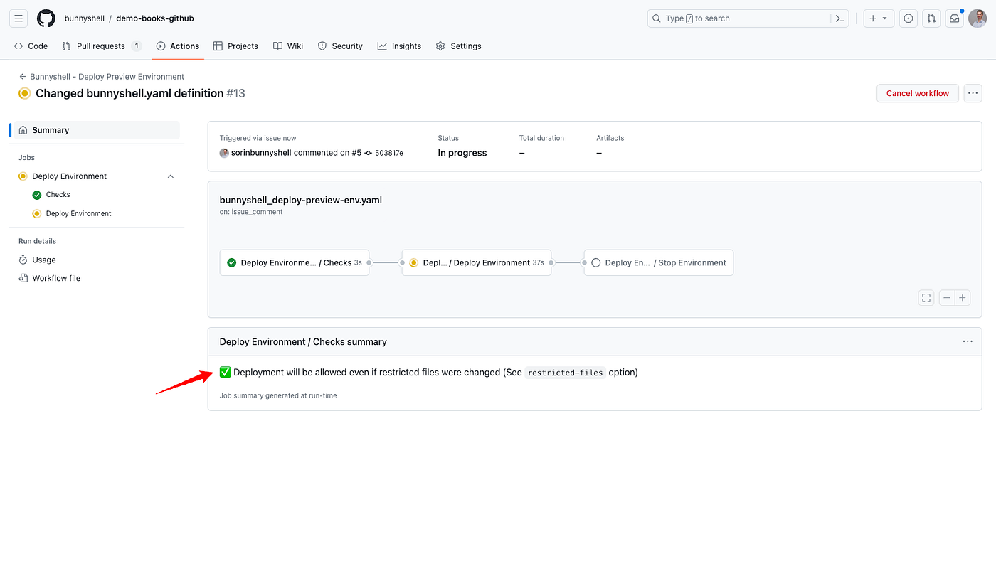The height and width of the screenshot is (576, 996).
Task: Switch to the Insights tab
Action: tap(399, 46)
